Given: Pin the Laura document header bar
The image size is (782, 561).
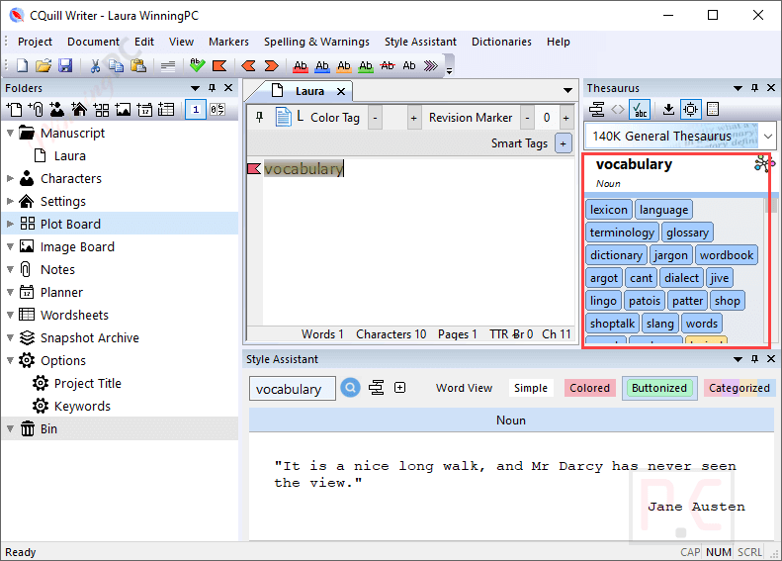Looking at the screenshot, I should pyautogui.click(x=259, y=117).
